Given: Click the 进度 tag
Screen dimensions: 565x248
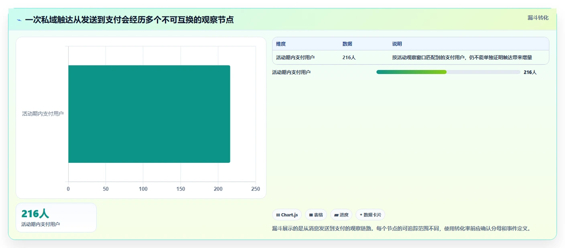Looking at the screenshot, I should 341,215.
